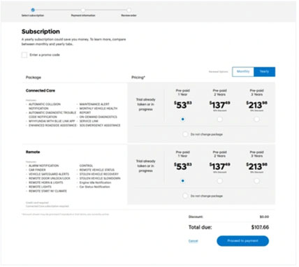The height and width of the screenshot is (267, 299).
Task: Switch to the Monthly renewal tab
Action: pyautogui.click(x=243, y=71)
